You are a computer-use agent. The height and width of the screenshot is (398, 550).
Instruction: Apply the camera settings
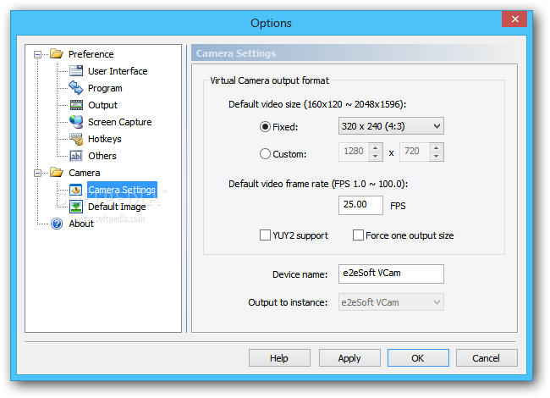tap(349, 358)
